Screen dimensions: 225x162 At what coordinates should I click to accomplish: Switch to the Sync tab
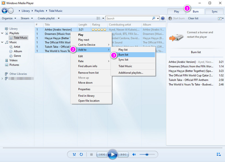tap(215, 12)
